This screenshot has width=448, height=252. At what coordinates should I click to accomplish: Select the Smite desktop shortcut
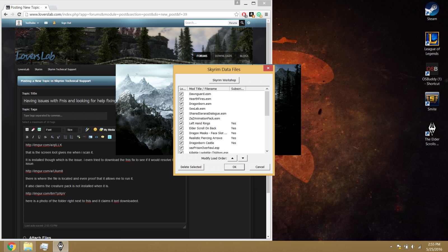tap(432, 102)
